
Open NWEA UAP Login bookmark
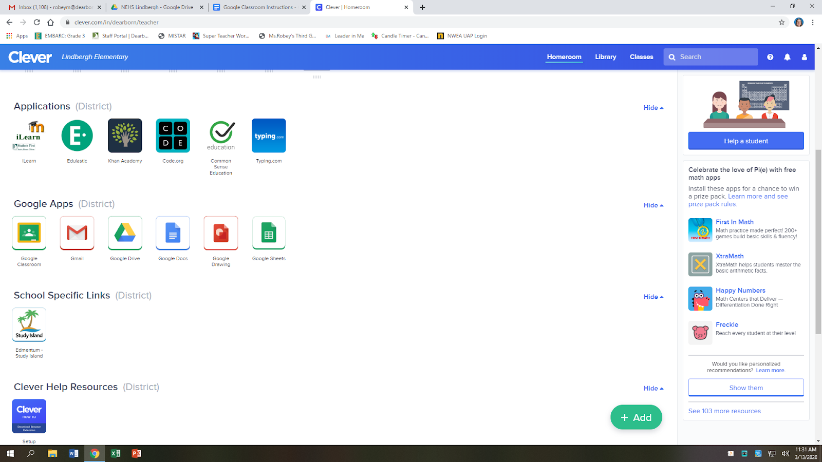[462, 36]
